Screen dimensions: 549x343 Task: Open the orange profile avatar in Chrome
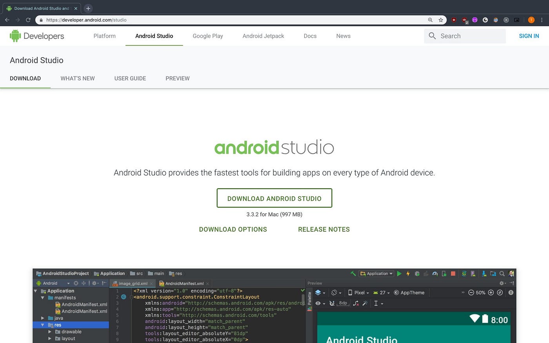531,20
